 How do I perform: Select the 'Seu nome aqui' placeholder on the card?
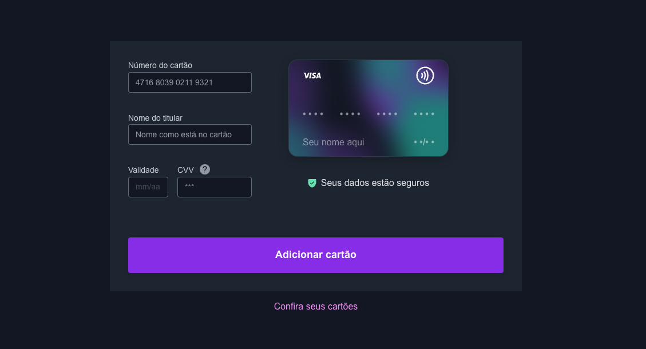333,142
